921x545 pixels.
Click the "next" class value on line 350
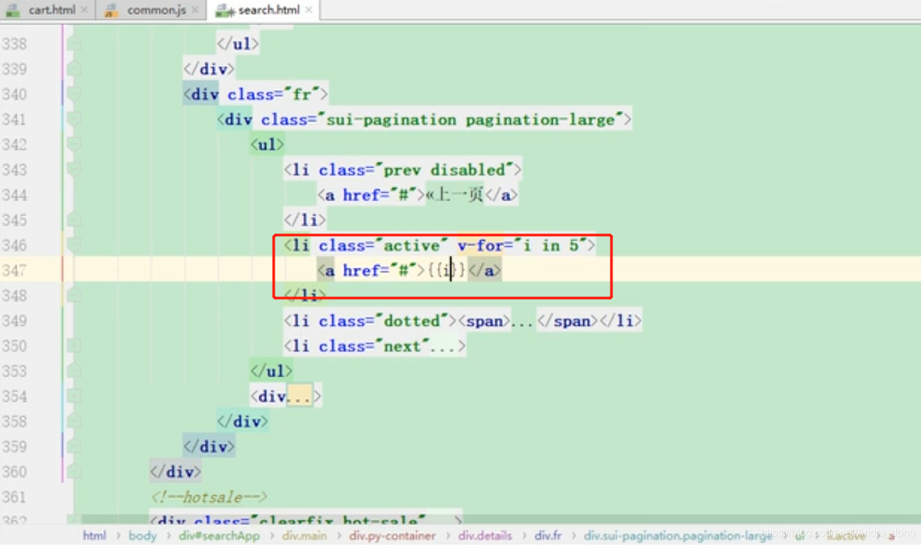pos(402,346)
